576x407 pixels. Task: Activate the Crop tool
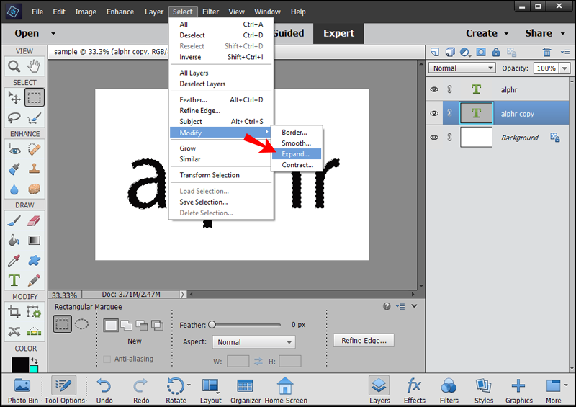point(14,312)
